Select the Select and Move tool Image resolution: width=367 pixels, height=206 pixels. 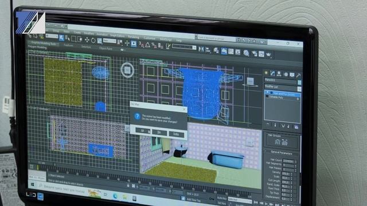pyautogui.click(x=87, y=39)
